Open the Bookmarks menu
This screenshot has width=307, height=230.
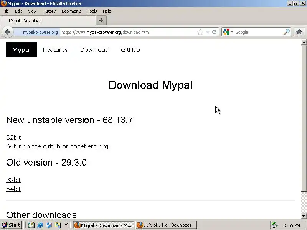point(72,11)
